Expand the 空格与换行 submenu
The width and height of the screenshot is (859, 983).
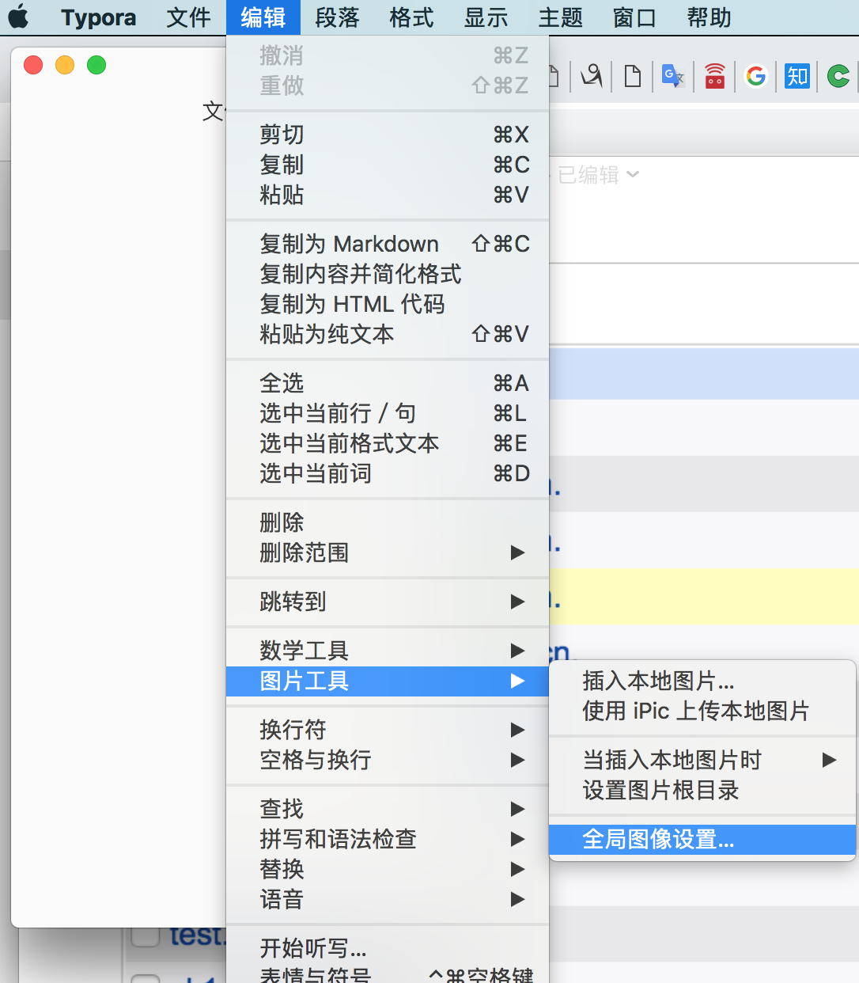point(388,760)
